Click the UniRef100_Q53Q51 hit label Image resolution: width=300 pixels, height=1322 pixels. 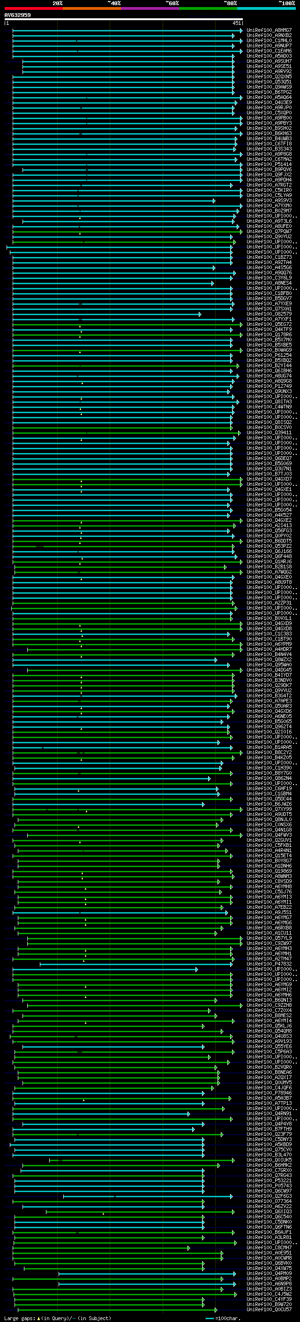click(x=269, y=82)
